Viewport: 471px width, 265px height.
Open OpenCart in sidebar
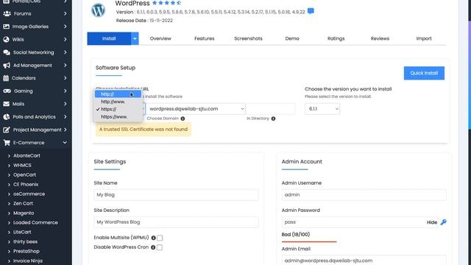24,175
